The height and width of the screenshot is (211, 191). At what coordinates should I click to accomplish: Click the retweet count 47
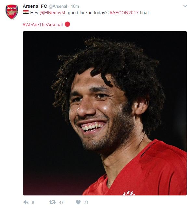(61, 202)
